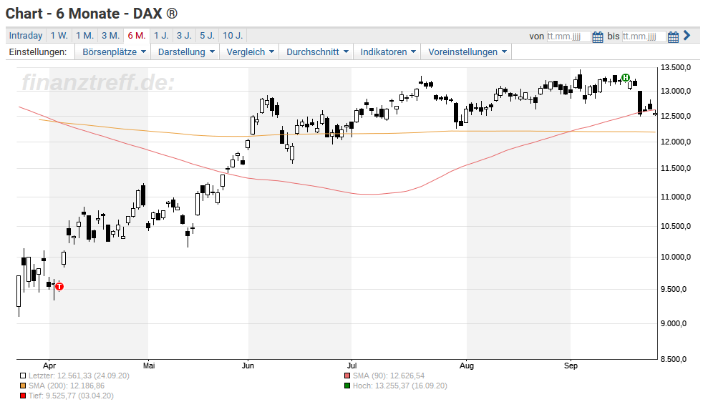
Task: Click the 'Jul' x-axis month label
Action: click(x=351, y=366)
